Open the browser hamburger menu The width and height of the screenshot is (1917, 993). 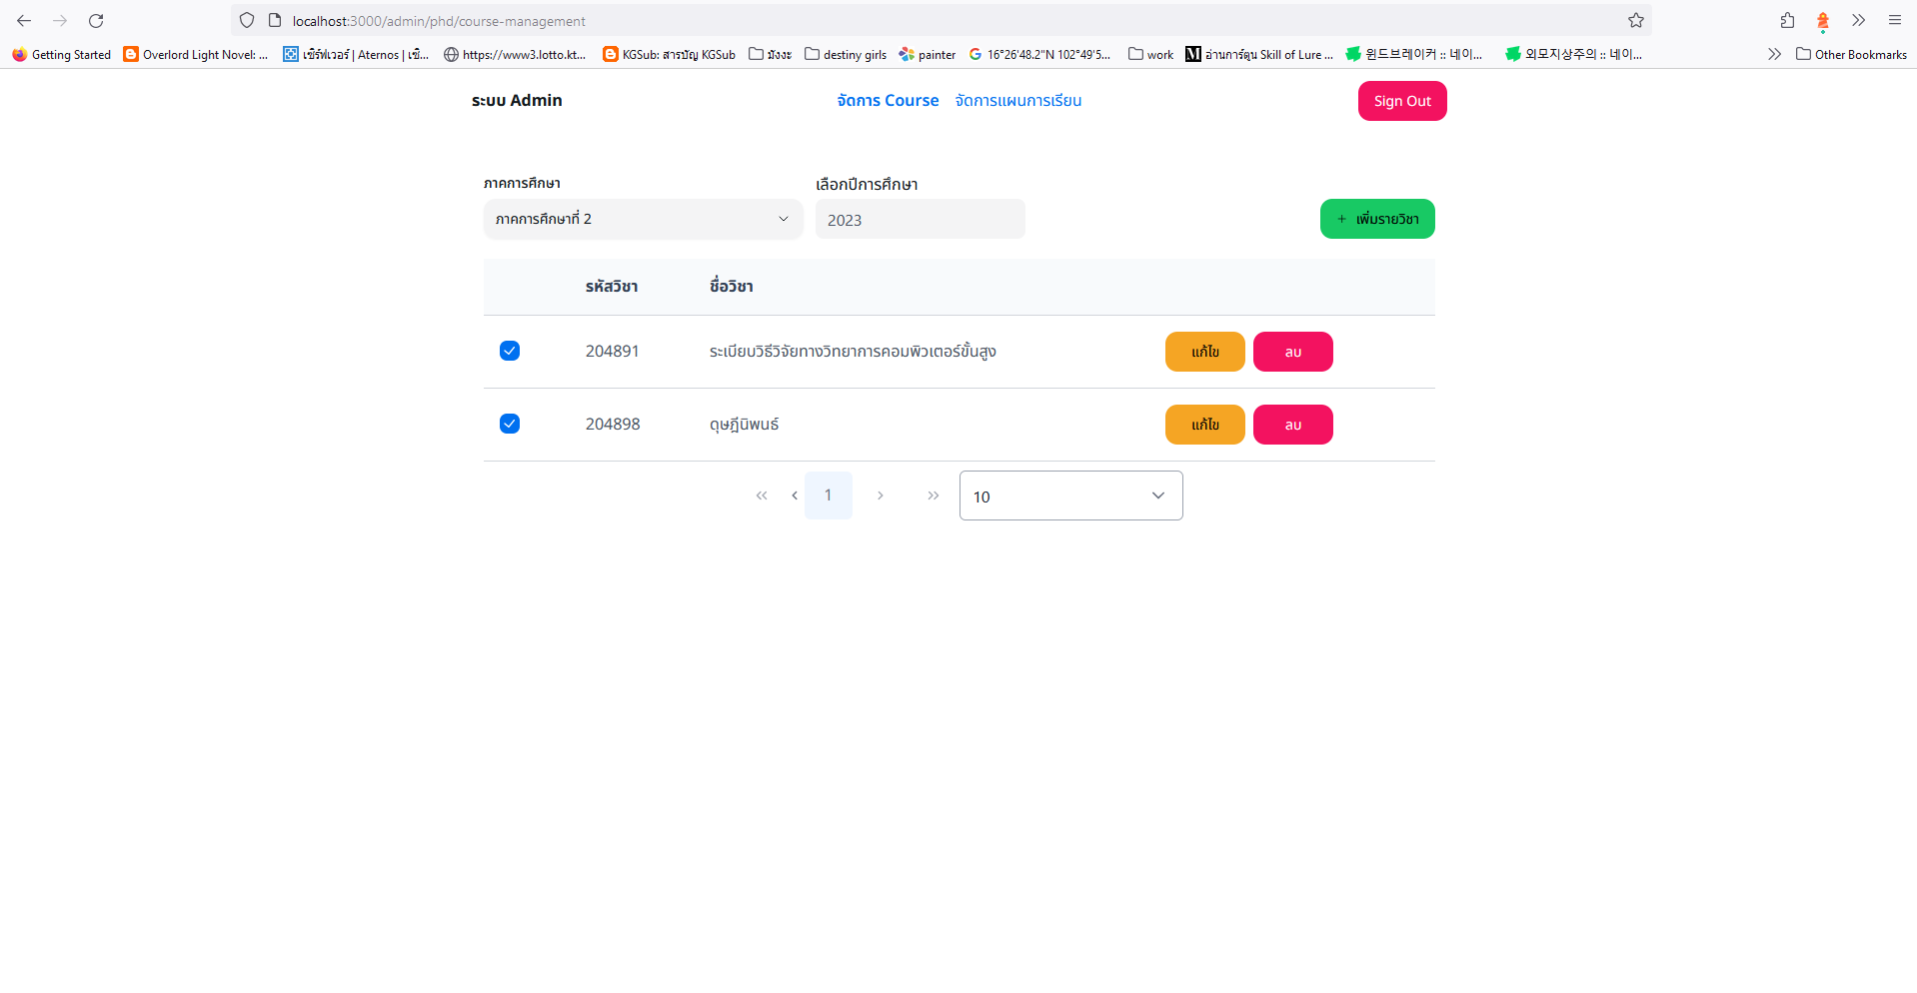pos(1895,20)
